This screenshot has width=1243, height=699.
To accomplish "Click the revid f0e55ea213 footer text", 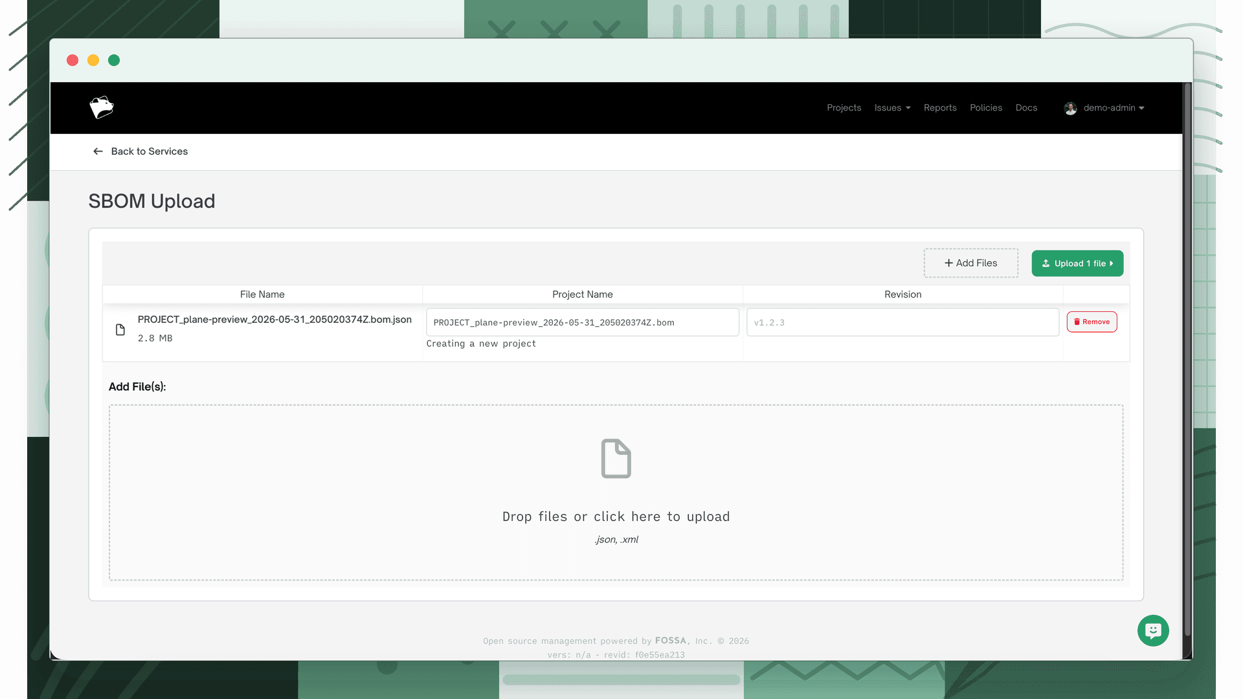I will pyautogui.click(x=644, y=655).
